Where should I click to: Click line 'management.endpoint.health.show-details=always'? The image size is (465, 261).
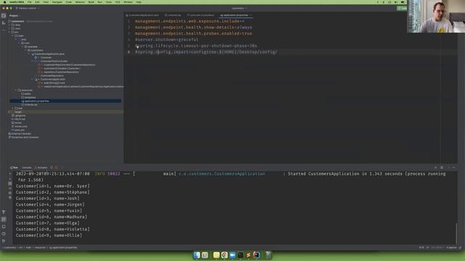click(193, 28)
